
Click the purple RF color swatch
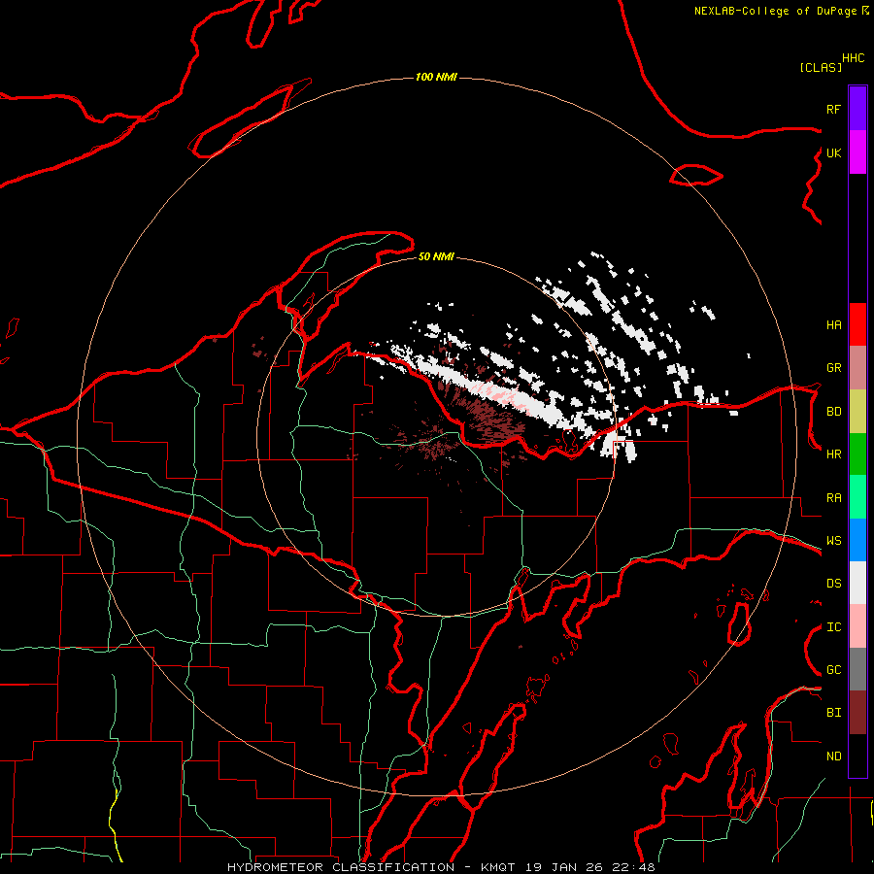pos(857,108)
